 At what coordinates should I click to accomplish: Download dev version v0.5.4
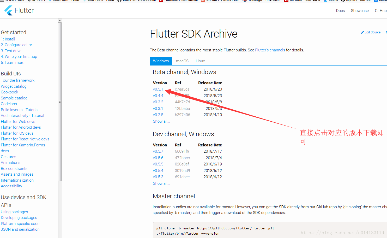(x=158, y=171)
